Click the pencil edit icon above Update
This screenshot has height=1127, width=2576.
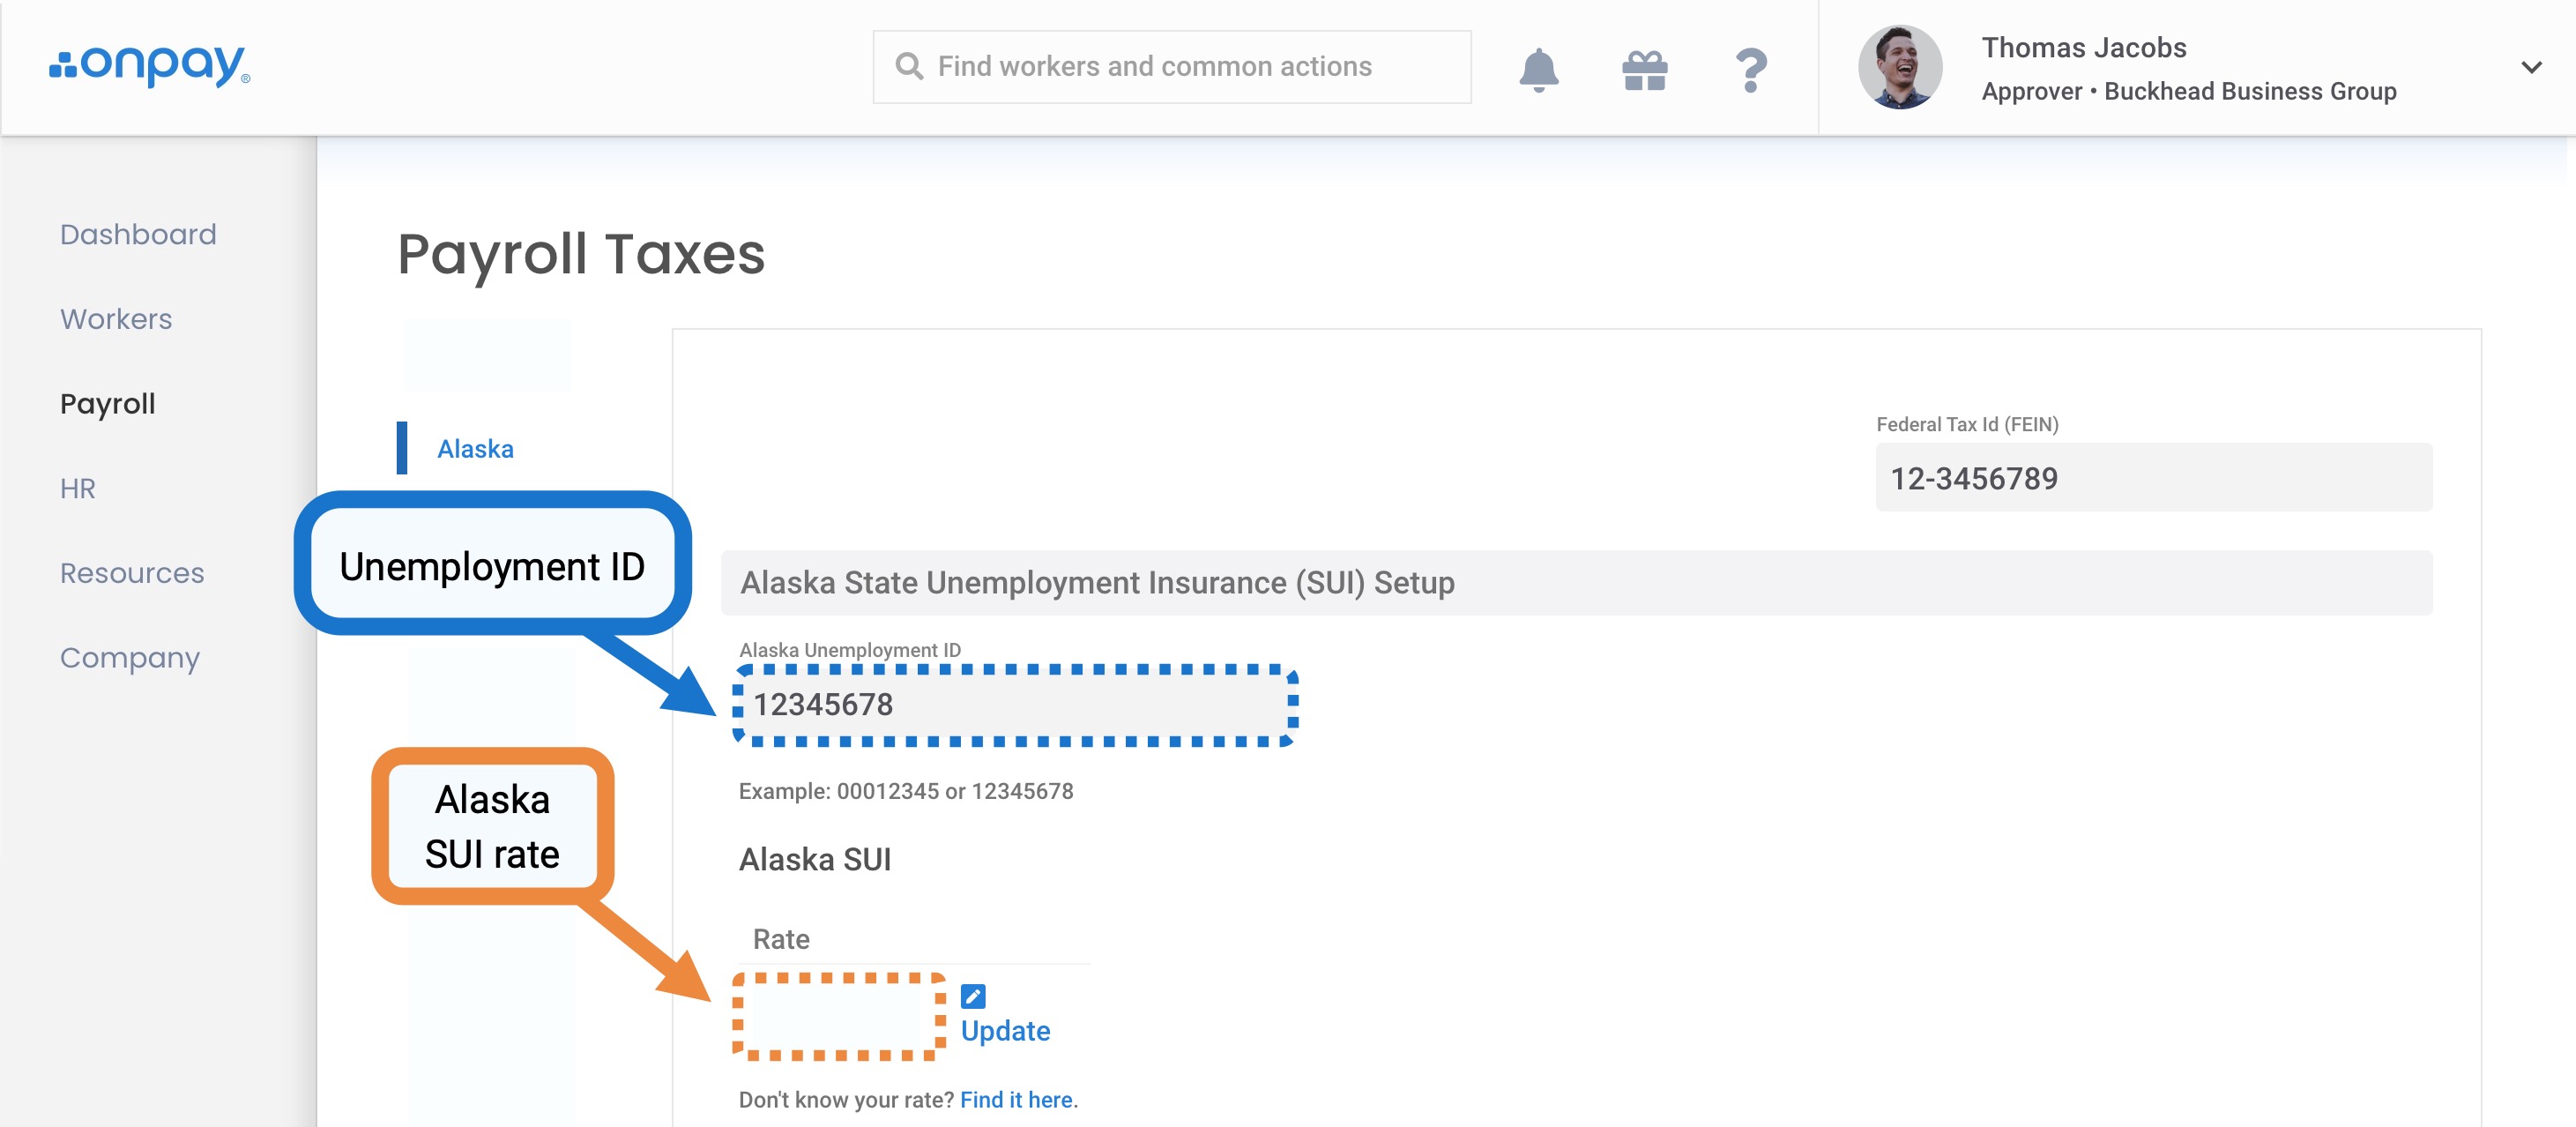coord(972,996)
